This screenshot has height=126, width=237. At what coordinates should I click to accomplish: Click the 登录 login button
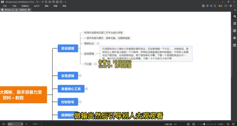pyautogui.click(x=221, y=6)
